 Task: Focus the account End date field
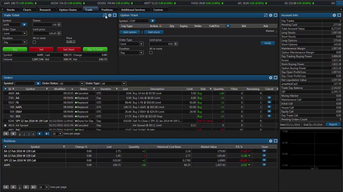pyautogui.click(x=316, y=125)
